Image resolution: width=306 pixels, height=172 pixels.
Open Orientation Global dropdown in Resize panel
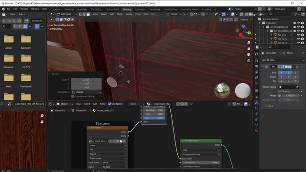pos(87,92)
